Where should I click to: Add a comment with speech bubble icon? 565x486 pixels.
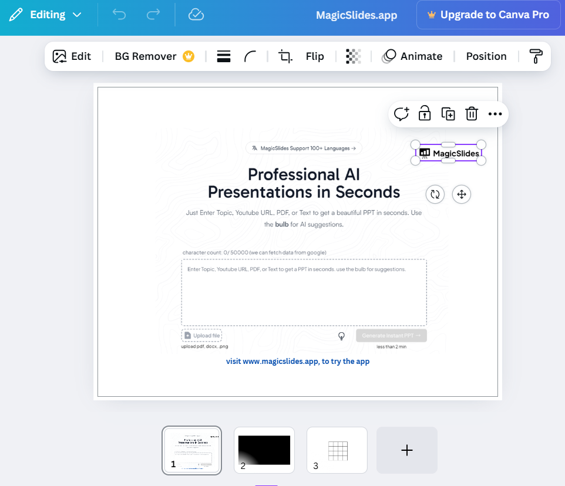[401, 114]
